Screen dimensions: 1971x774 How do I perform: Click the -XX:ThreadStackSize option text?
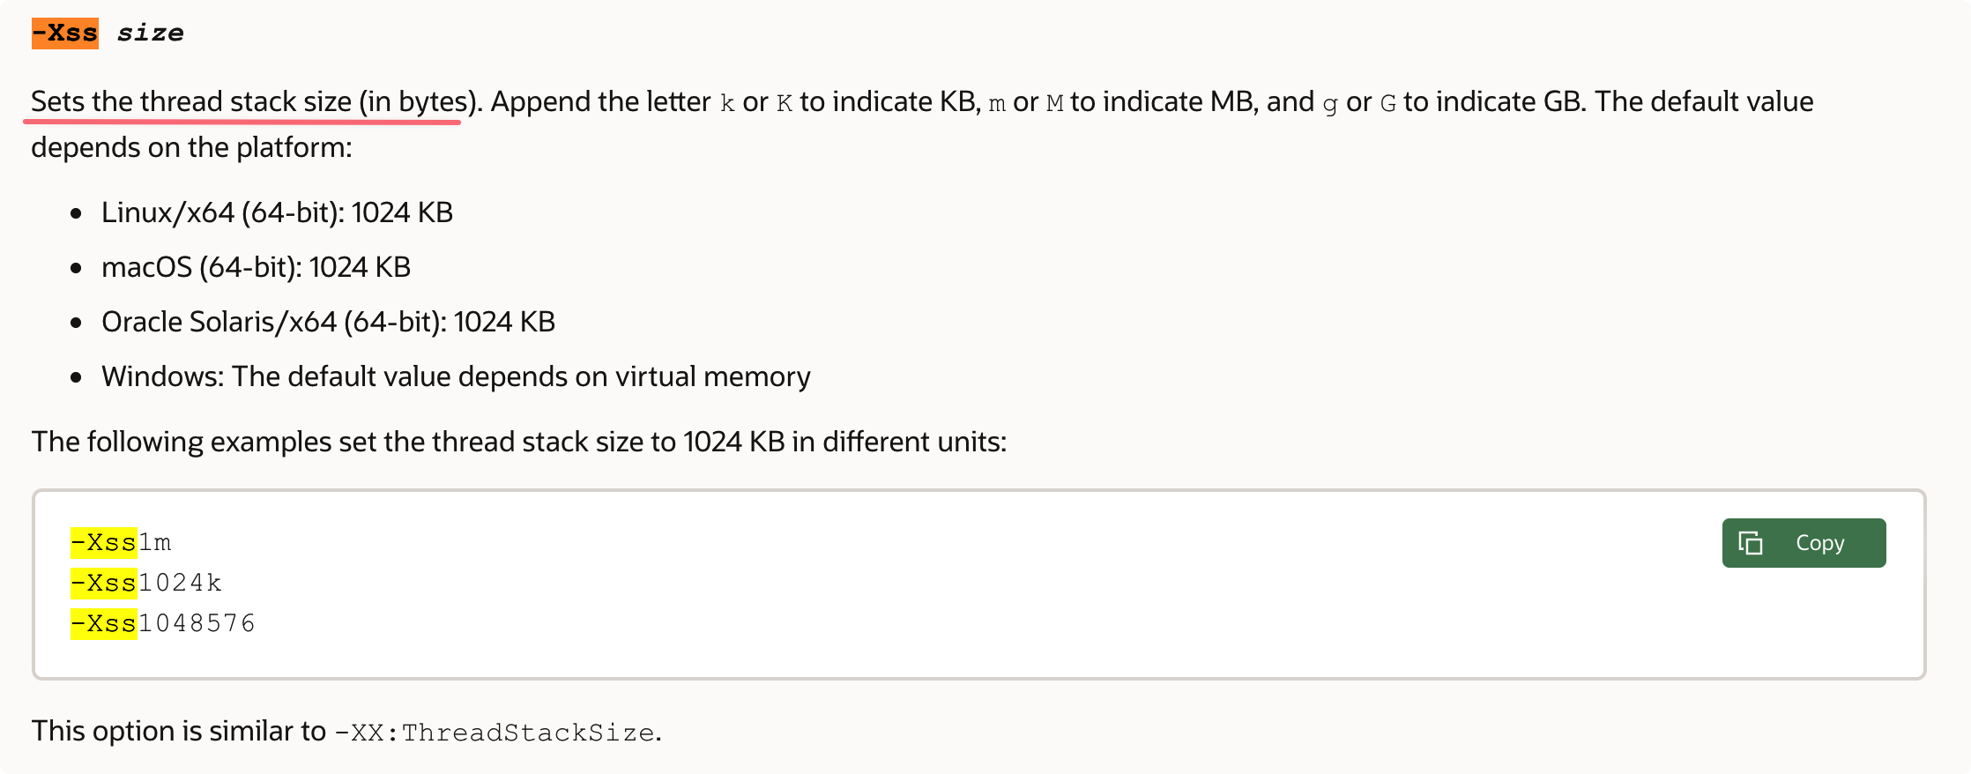[494, 733]
